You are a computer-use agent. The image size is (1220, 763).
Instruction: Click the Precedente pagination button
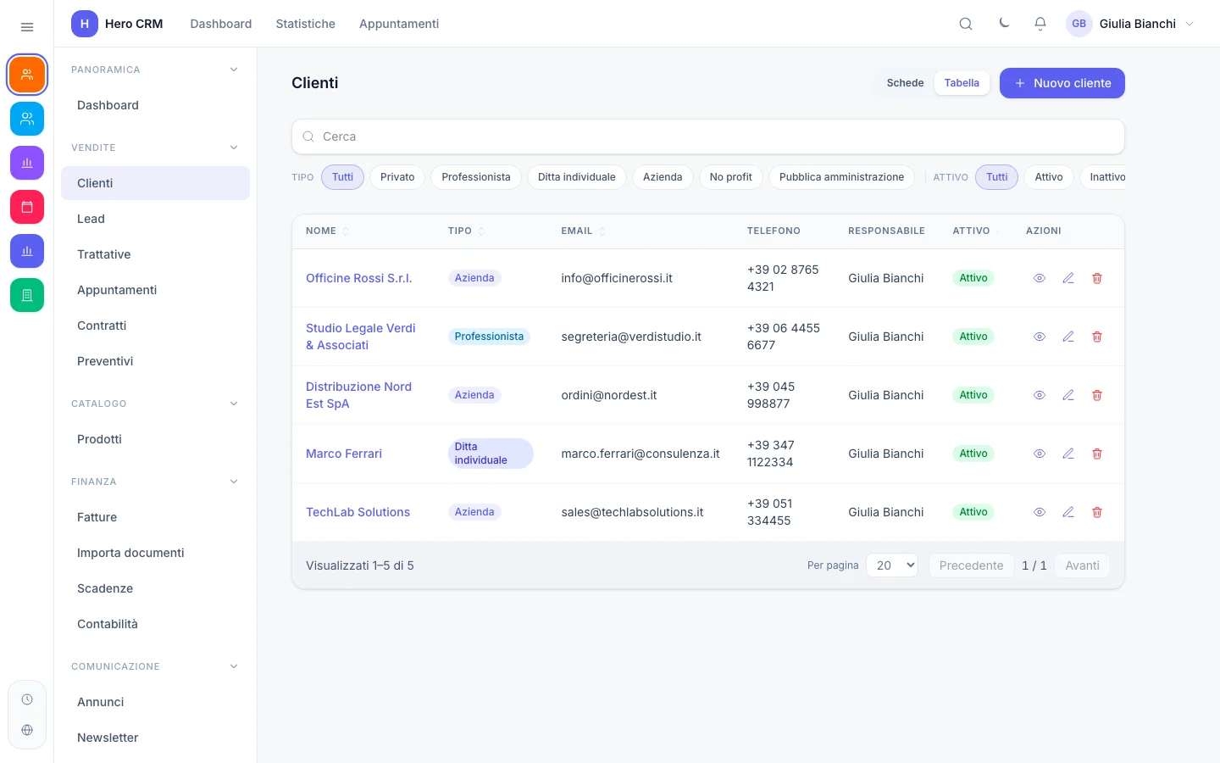click(972, 565)
